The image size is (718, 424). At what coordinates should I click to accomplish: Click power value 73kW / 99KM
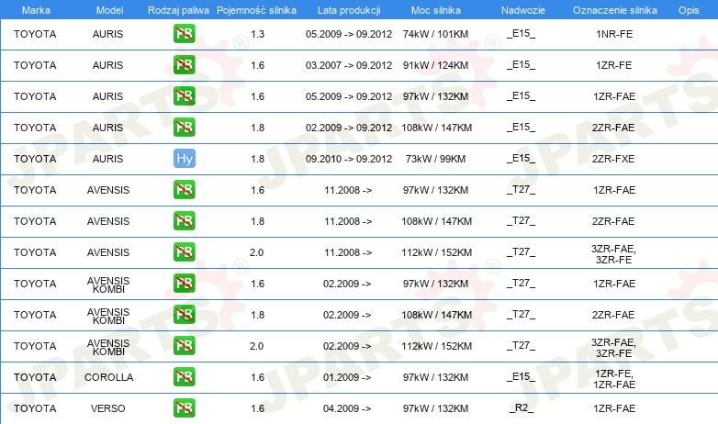435,159
